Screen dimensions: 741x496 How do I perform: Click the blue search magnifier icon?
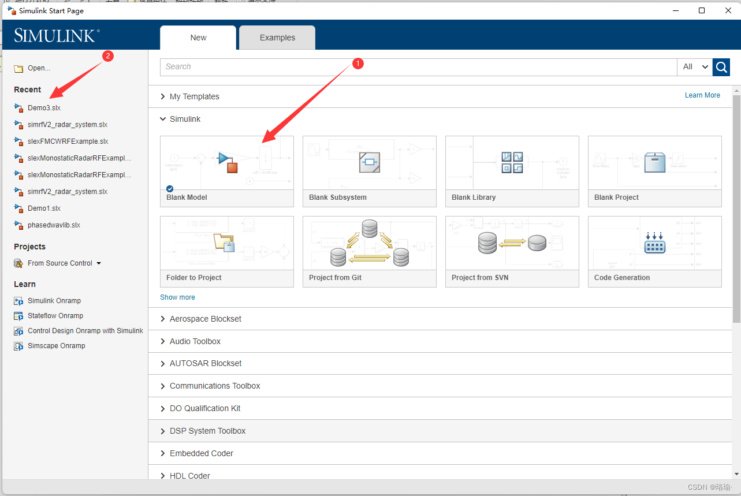[721, 67]
